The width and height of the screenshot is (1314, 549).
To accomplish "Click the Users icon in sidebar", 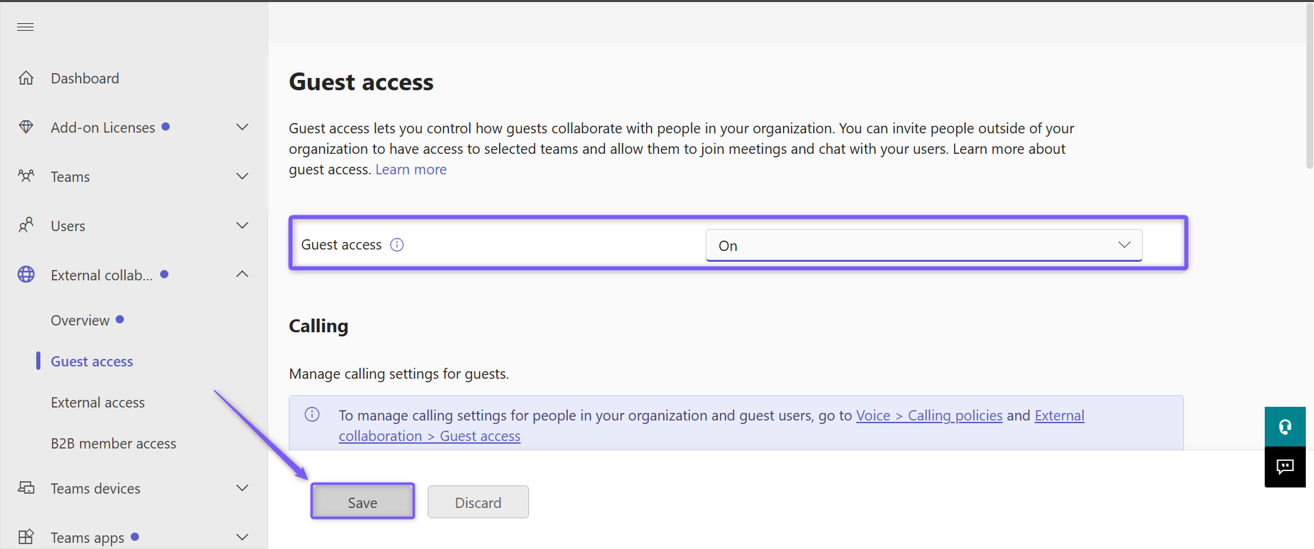I will point(26,226).
